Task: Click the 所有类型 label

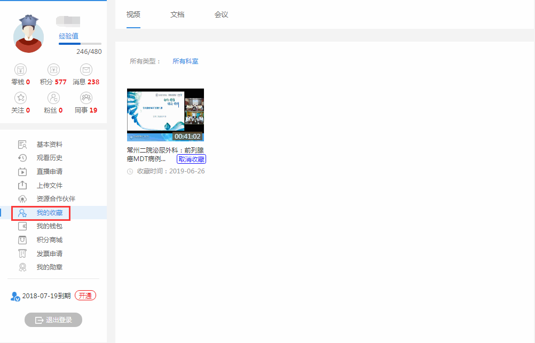Action: (145, 61)
